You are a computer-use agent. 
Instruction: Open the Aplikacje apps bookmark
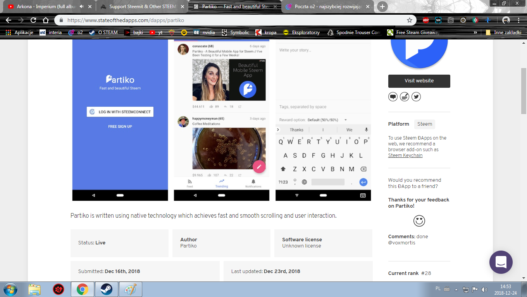coord(19,32)
